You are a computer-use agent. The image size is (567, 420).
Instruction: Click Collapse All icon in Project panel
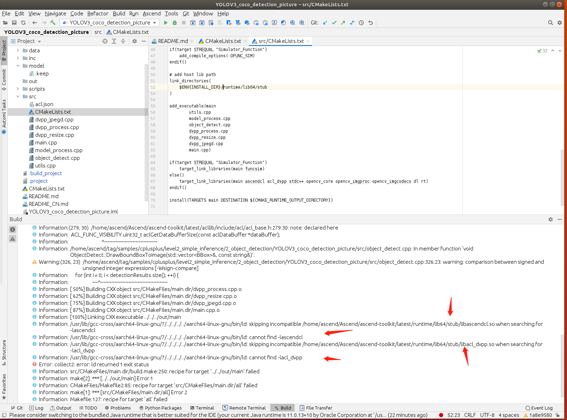[x=123, y=41]
